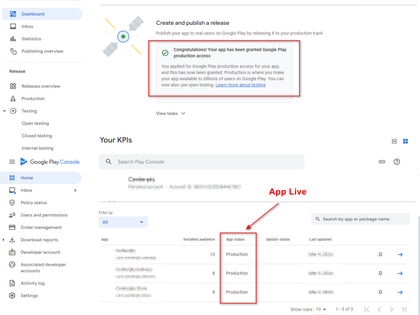Click the Download reports icon
This screenshot has height=315, width=420.
pyautogui.click(x=12, y=240)
